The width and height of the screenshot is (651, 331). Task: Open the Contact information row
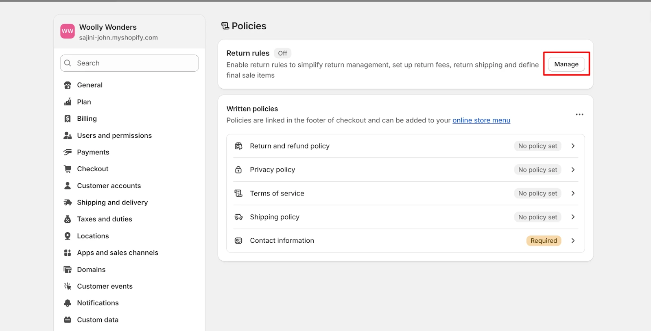(406, 241)
